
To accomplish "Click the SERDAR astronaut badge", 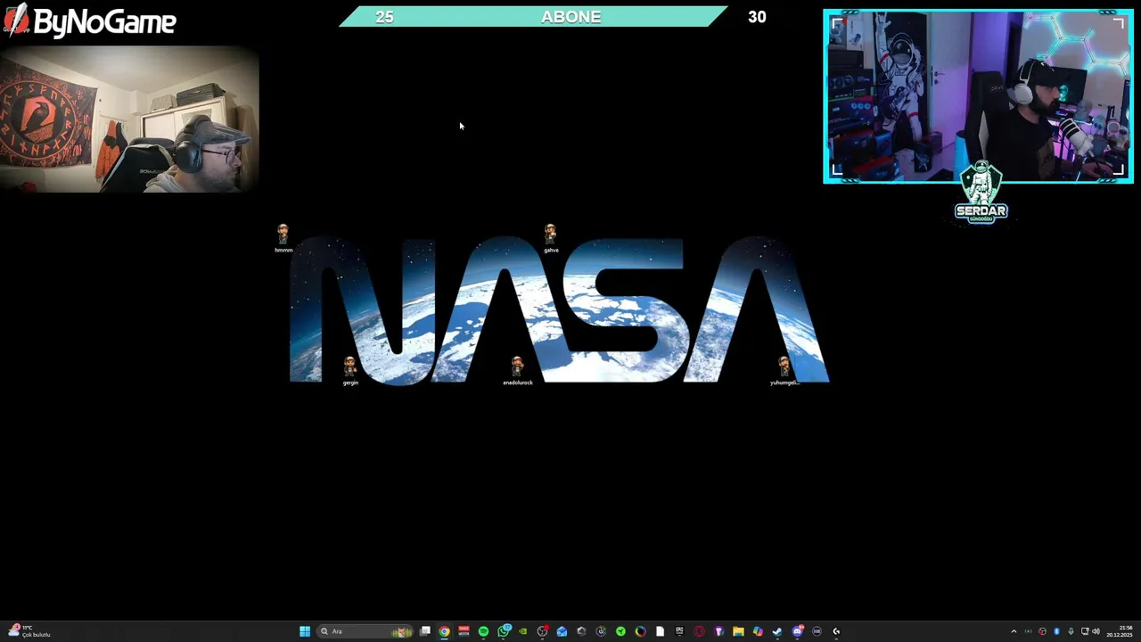I will (x=981, y=193).
